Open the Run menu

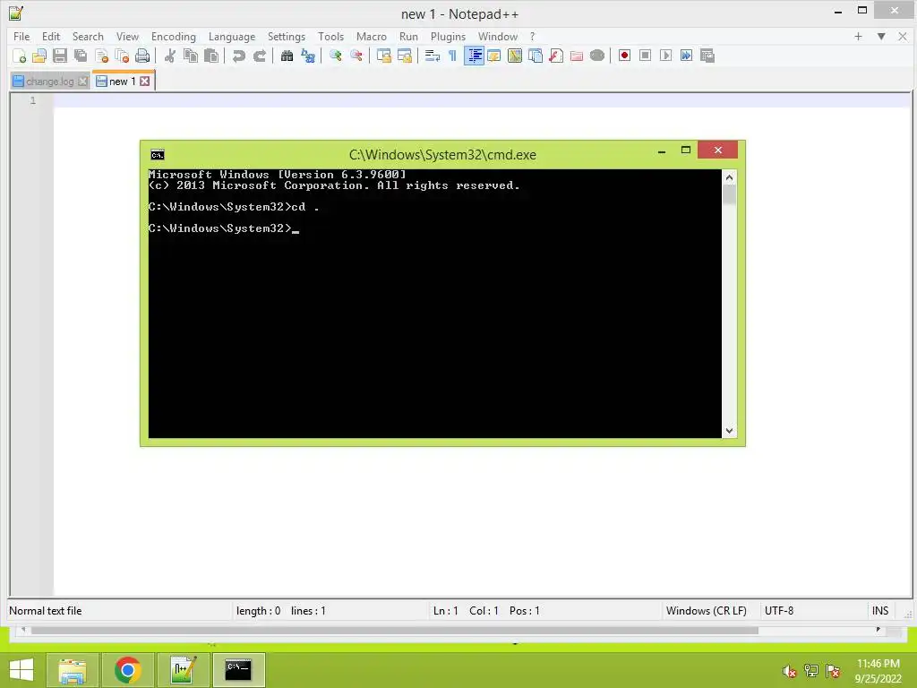(408, 36)
